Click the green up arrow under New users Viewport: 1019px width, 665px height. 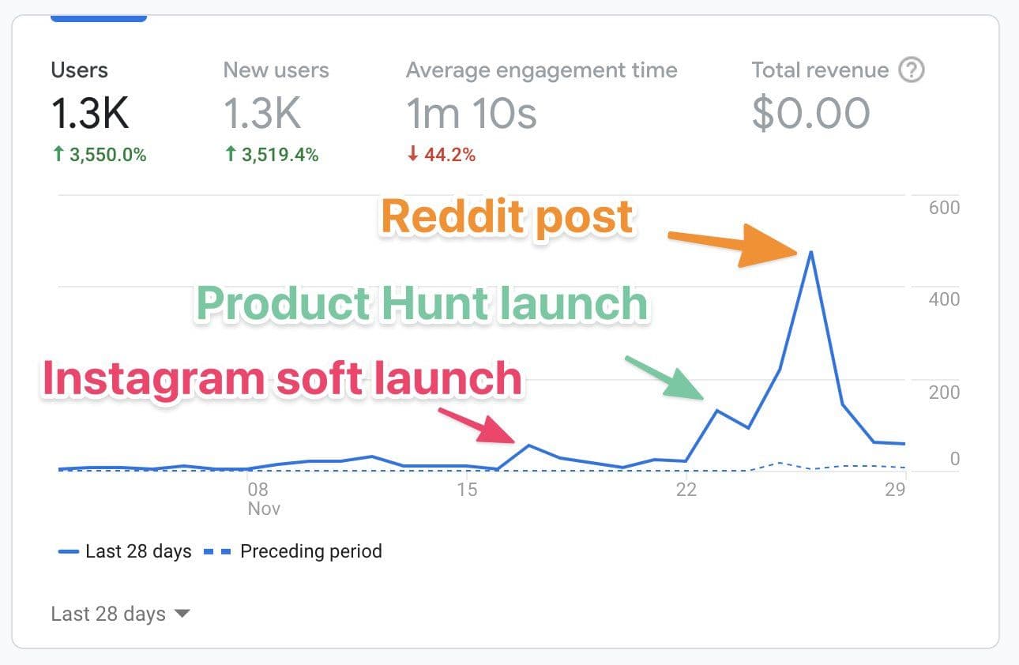pos(230,155)
